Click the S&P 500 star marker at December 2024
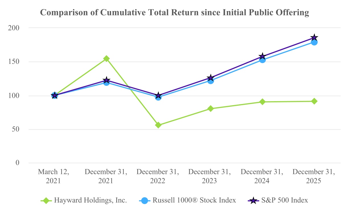The width and height of the screenshot is (349, 216). pos(262,56)
